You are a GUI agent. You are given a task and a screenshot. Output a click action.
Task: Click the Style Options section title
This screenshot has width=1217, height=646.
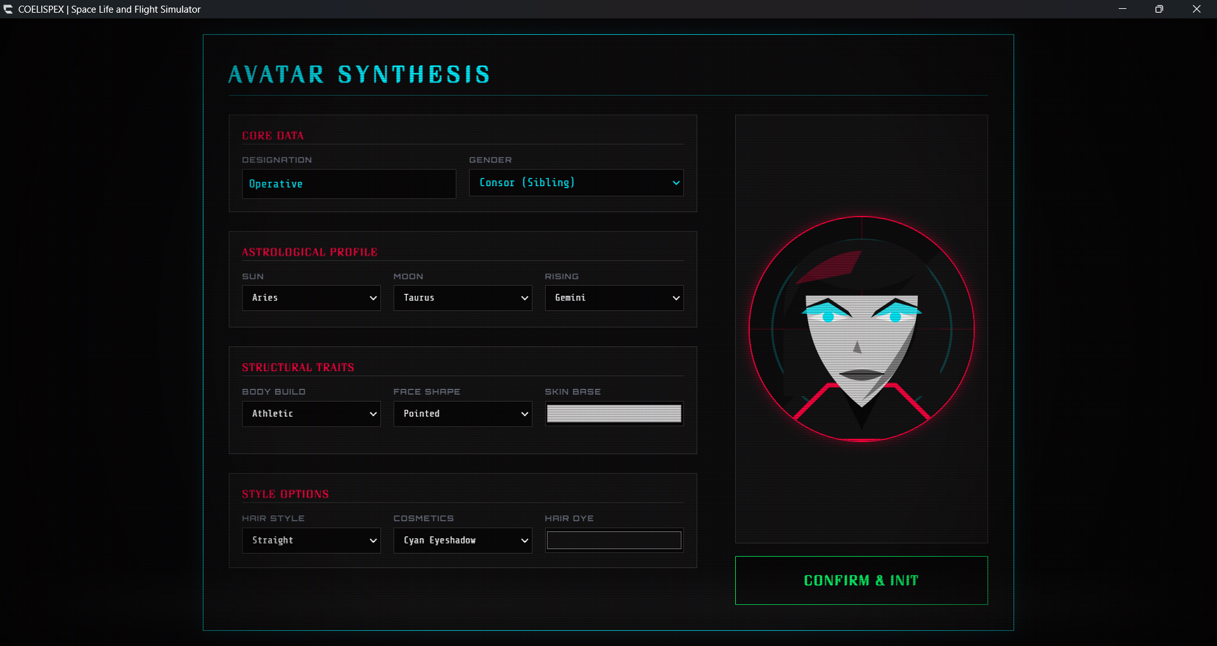point(285,494)
